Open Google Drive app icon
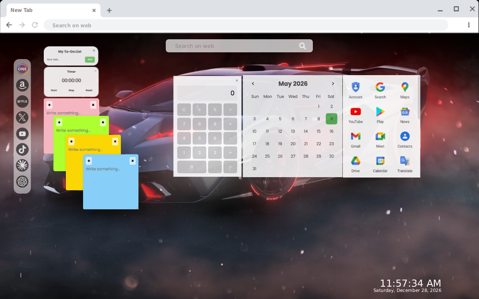The height and width of the screenshot is (299, 479). pos(356,164)
